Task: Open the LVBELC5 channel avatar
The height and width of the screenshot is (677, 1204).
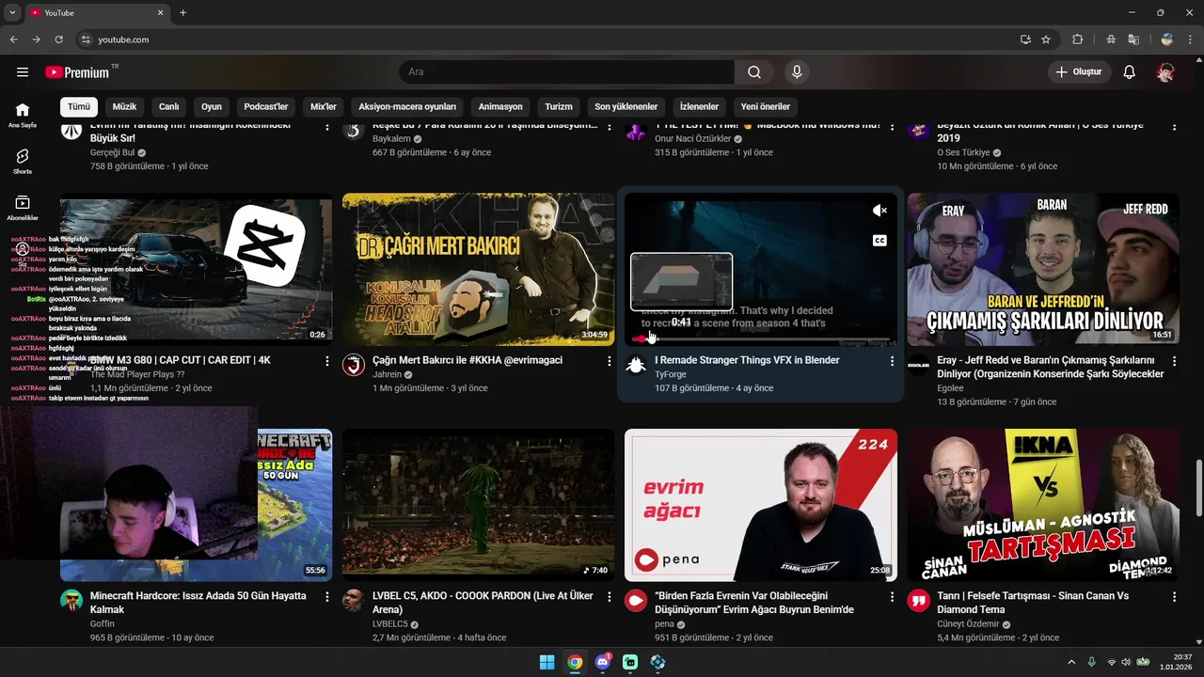Action: click(354, 601)
